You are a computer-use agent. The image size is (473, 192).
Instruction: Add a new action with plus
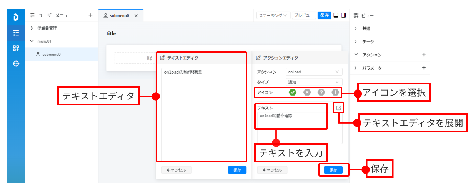[x=424, y=55]
